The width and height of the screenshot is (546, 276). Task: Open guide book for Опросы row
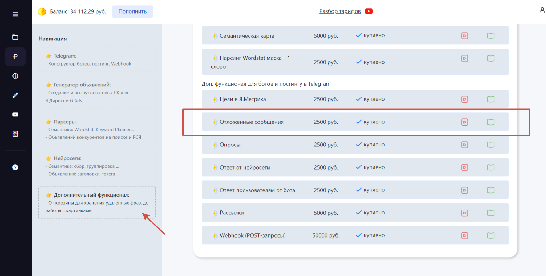pos(491,145)
